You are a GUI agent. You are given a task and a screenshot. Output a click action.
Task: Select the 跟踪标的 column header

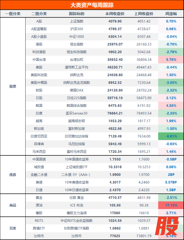(x=77, y=14)
